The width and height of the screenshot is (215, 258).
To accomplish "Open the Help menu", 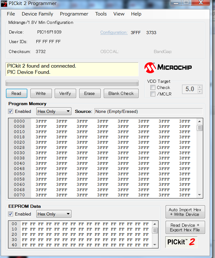I will point(136,14).
